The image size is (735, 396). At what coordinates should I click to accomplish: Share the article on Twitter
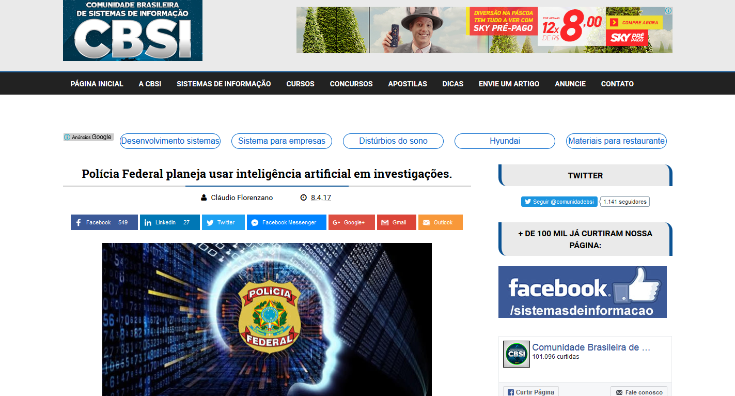coord(223,222)
